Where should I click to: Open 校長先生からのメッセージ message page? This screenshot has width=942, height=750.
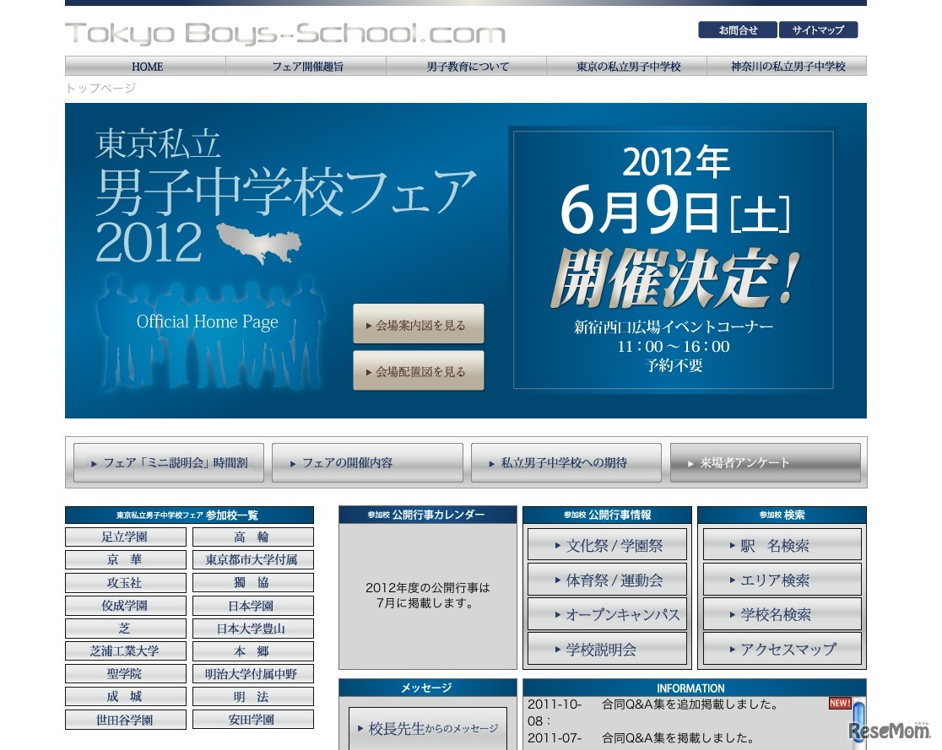pyautogui.click(x=427, y=727)
